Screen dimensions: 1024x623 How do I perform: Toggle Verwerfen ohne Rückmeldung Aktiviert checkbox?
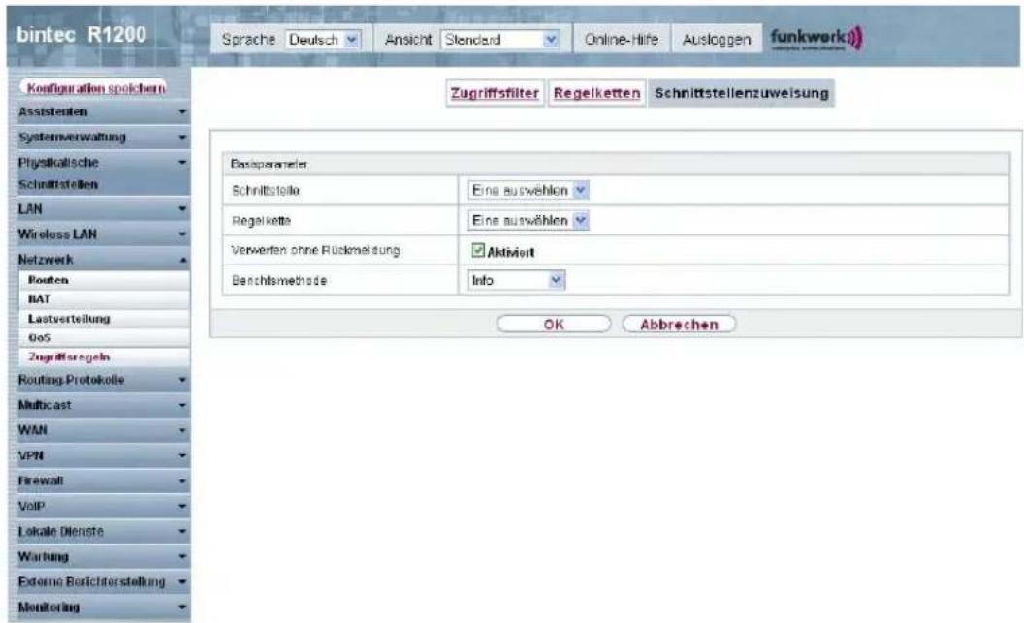[478, 251]
